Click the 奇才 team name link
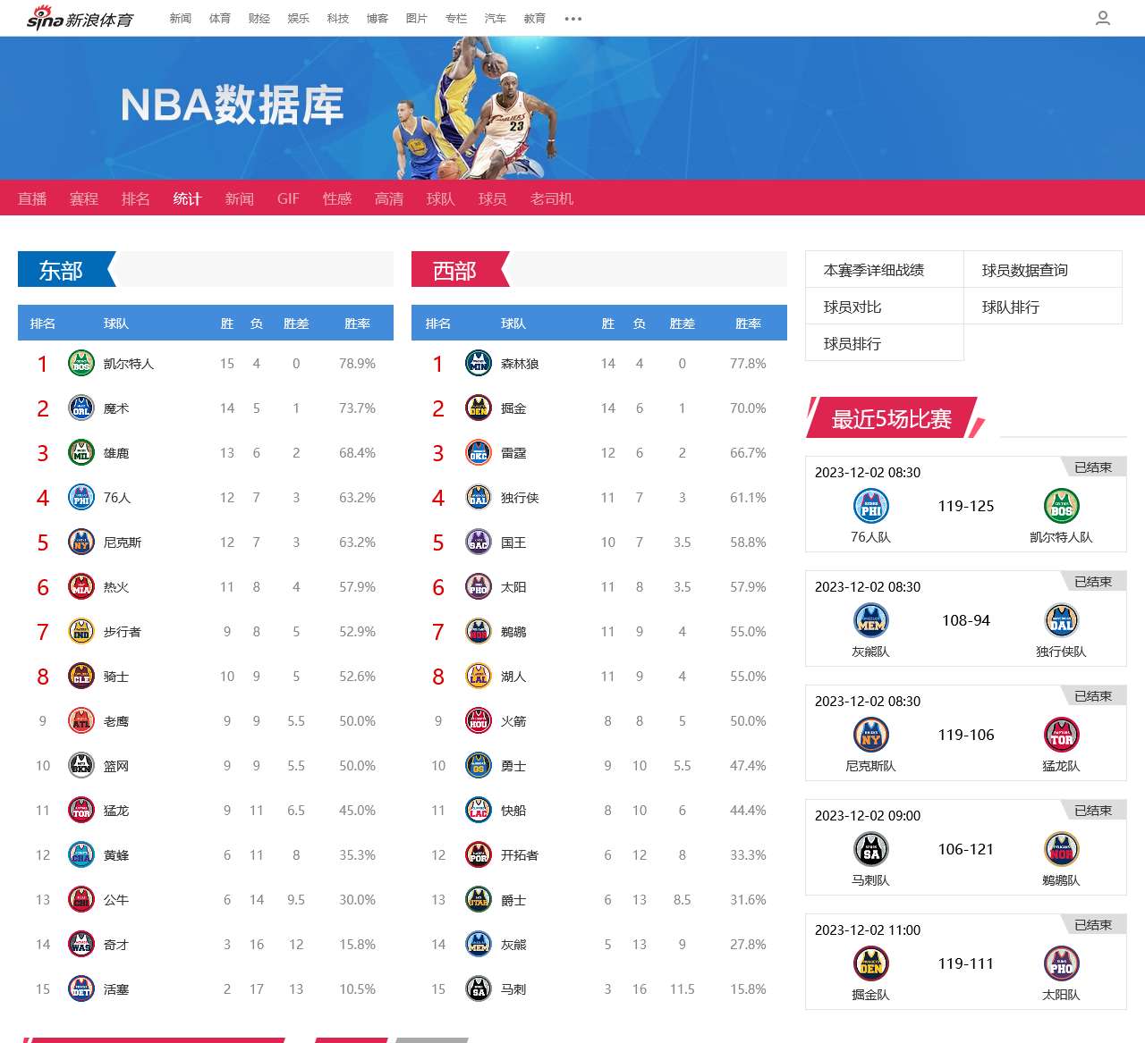The image size is (1145, 1043). coord(116,945)
